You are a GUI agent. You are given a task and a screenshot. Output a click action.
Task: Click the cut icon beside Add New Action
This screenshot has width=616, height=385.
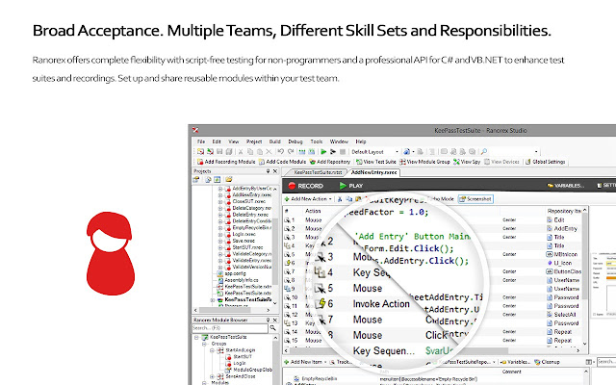point(340,199)
